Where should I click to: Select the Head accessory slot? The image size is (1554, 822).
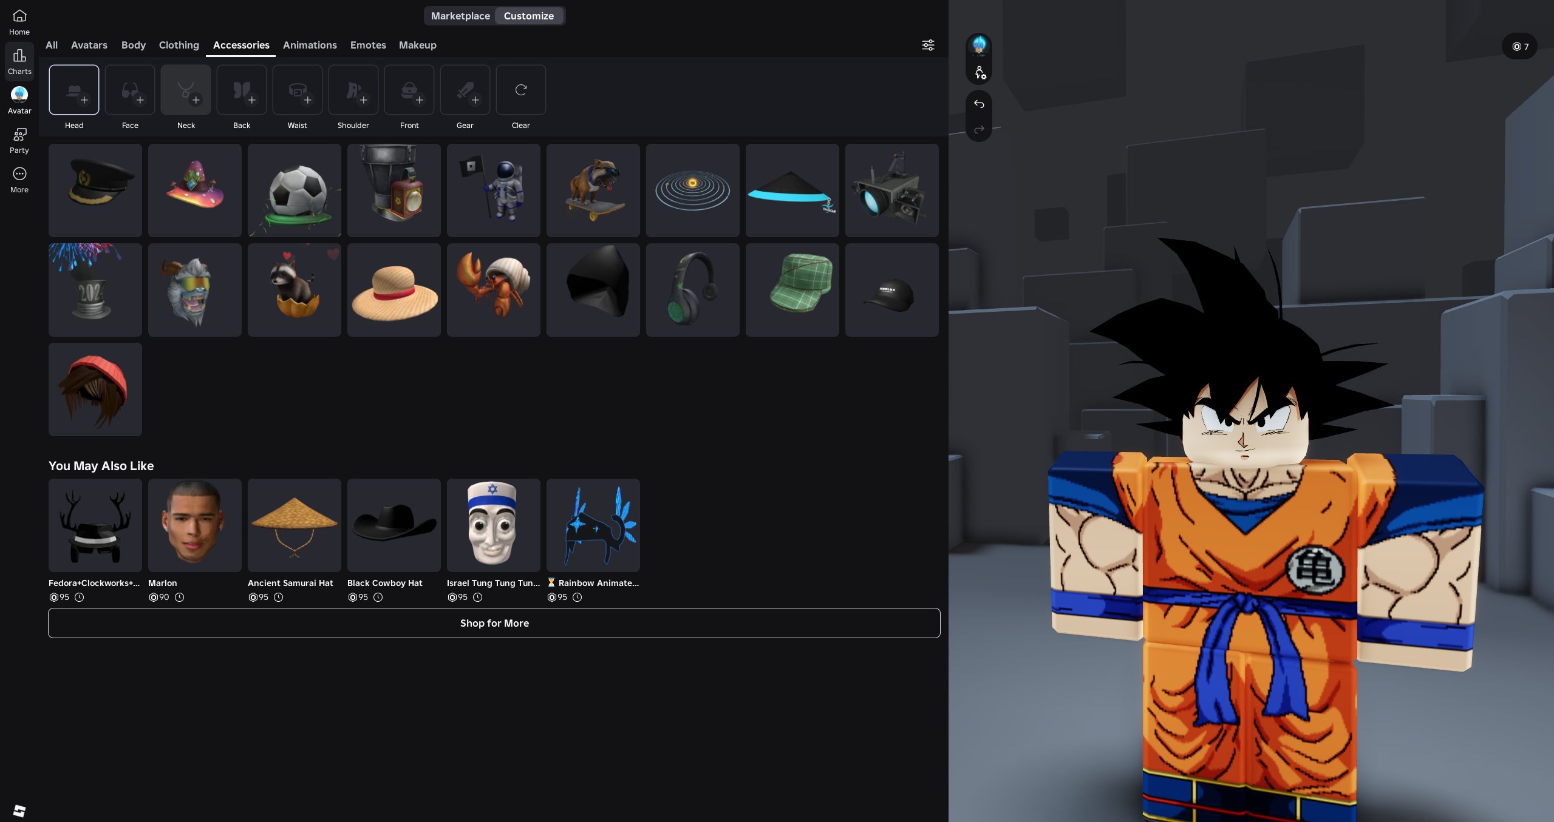click(74, 90)
